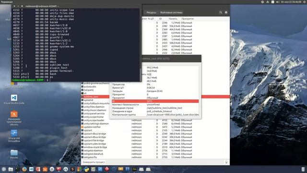
Task: Select the zeitgeist-datahub process row
Action: click(x=155, y=154)
